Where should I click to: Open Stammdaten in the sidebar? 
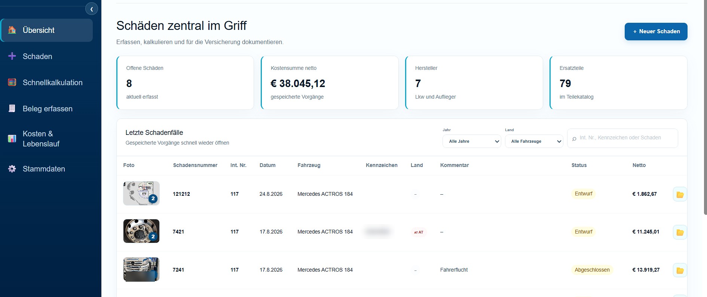click(47, 169)
